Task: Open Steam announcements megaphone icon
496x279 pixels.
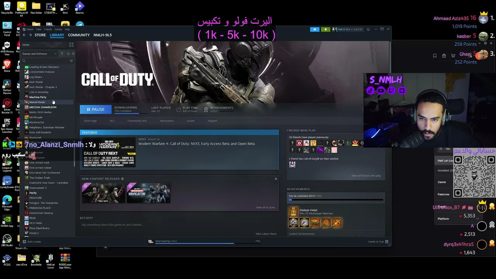Action: point(315,29)
